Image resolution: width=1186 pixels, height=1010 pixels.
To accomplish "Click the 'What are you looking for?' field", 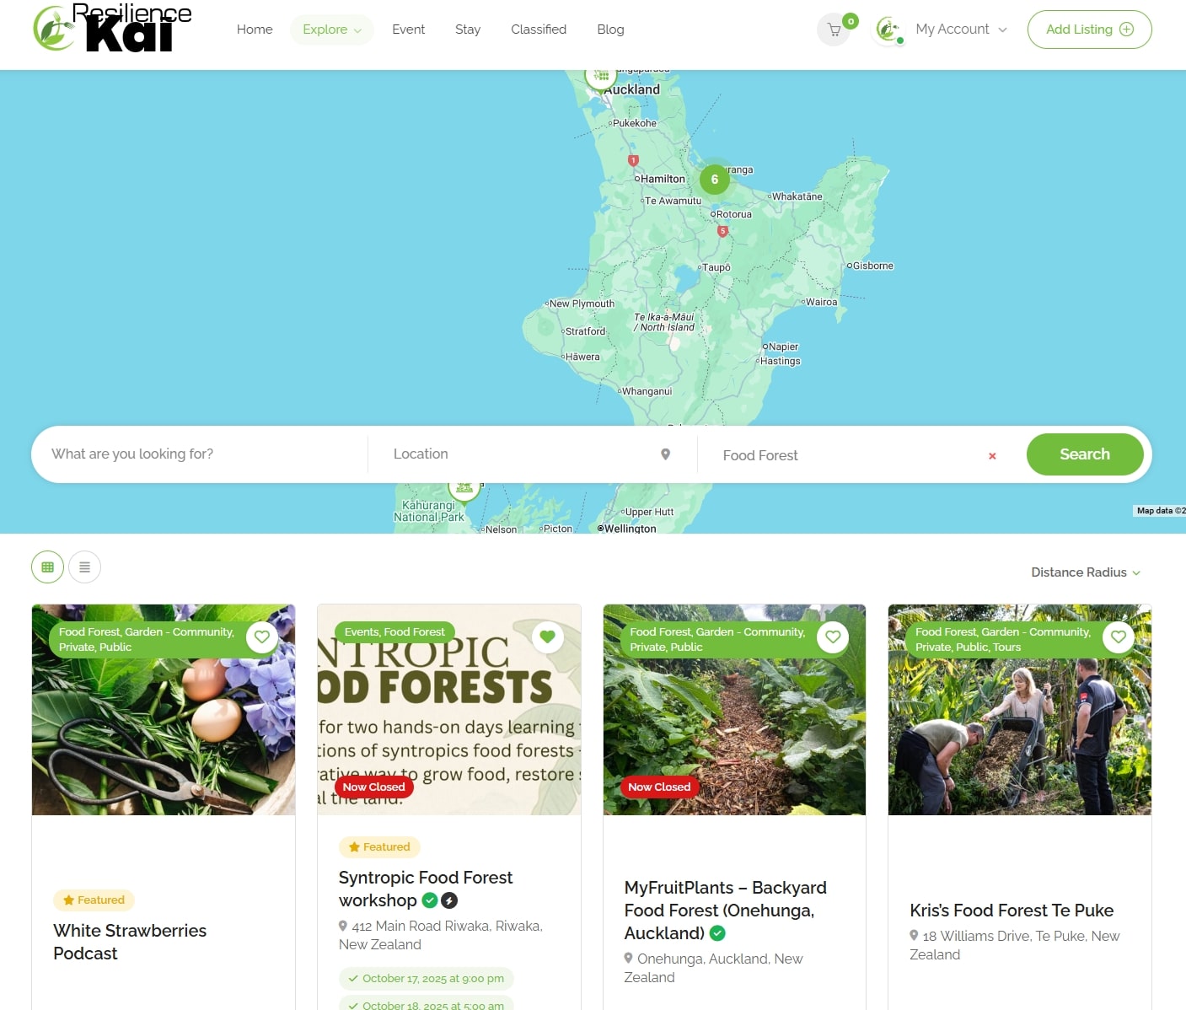I will click(200, 454).
